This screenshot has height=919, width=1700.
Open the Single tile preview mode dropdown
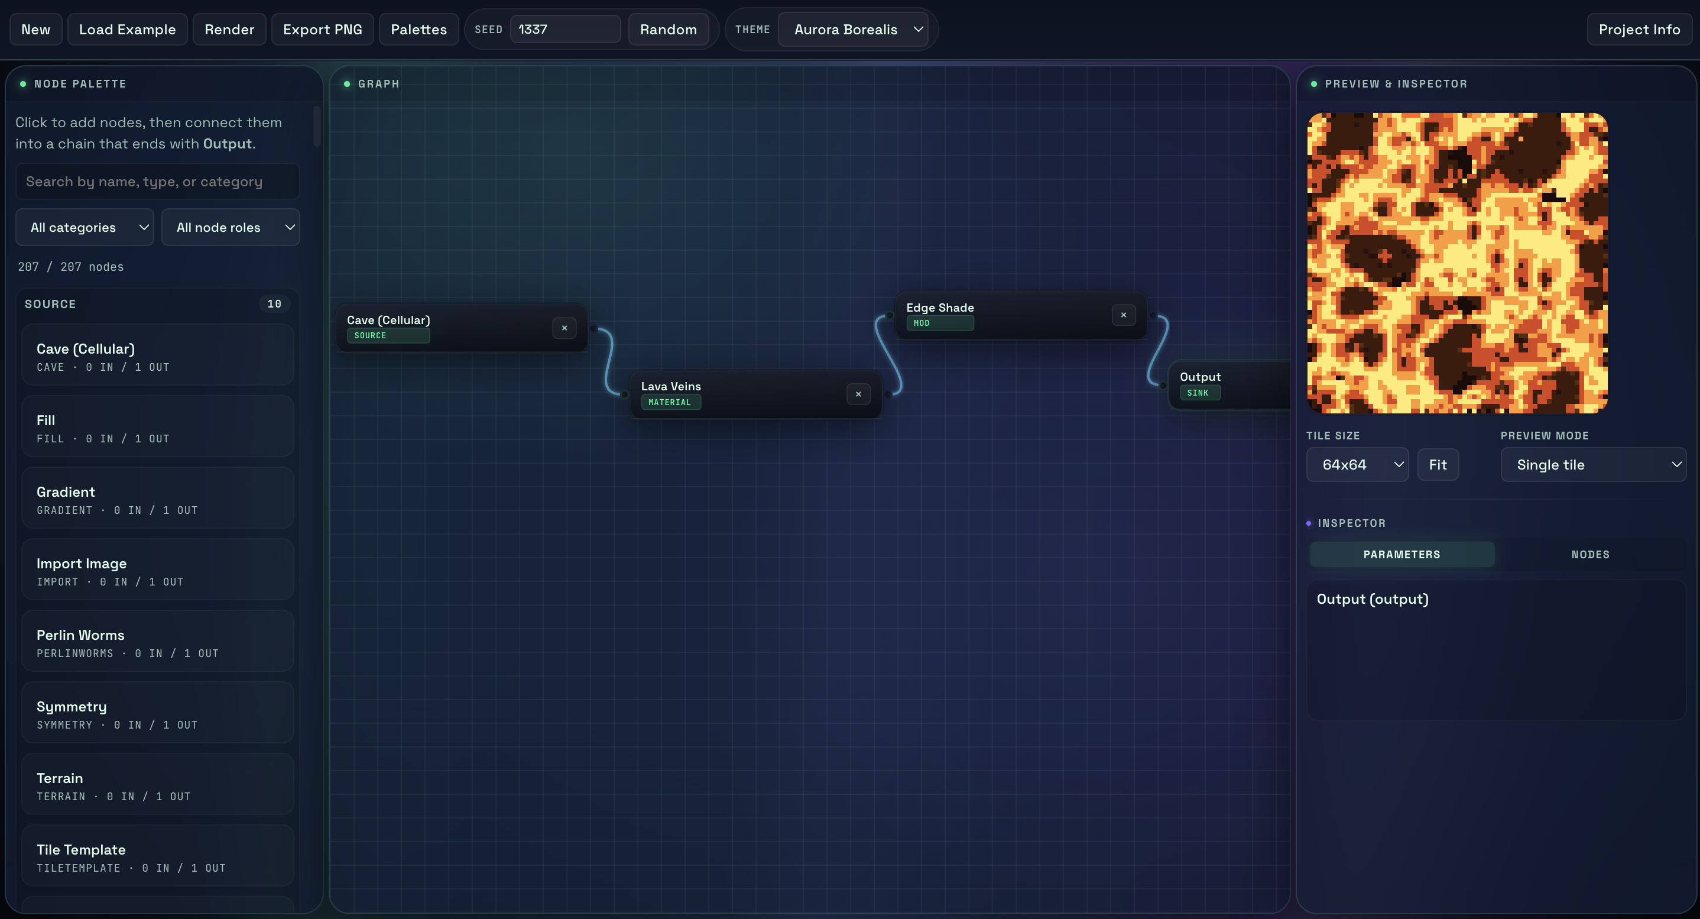tap(1592, 465)
